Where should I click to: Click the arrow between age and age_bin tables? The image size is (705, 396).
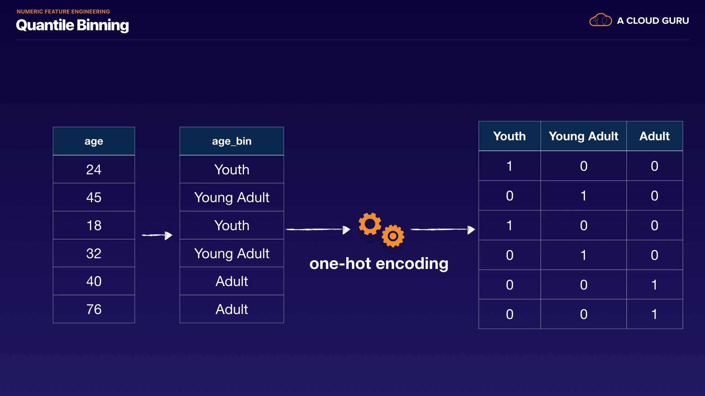[157, 235]
